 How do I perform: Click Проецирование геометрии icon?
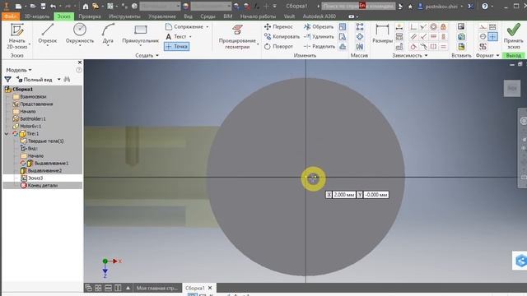(x=237, y=30)
